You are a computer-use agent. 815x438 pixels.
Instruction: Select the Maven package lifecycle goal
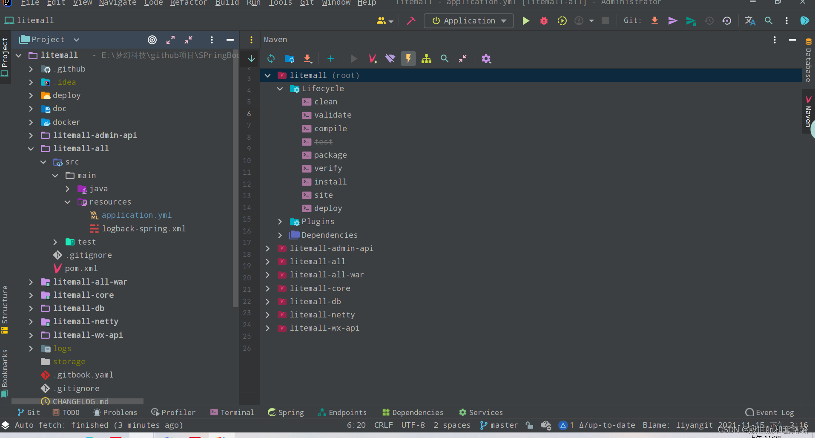[x=330, y=155]
